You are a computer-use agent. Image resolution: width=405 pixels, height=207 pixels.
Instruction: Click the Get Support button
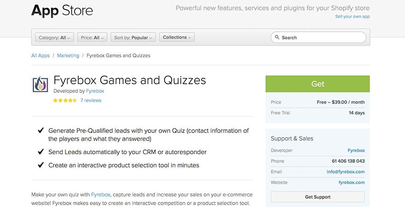[318, 197]
